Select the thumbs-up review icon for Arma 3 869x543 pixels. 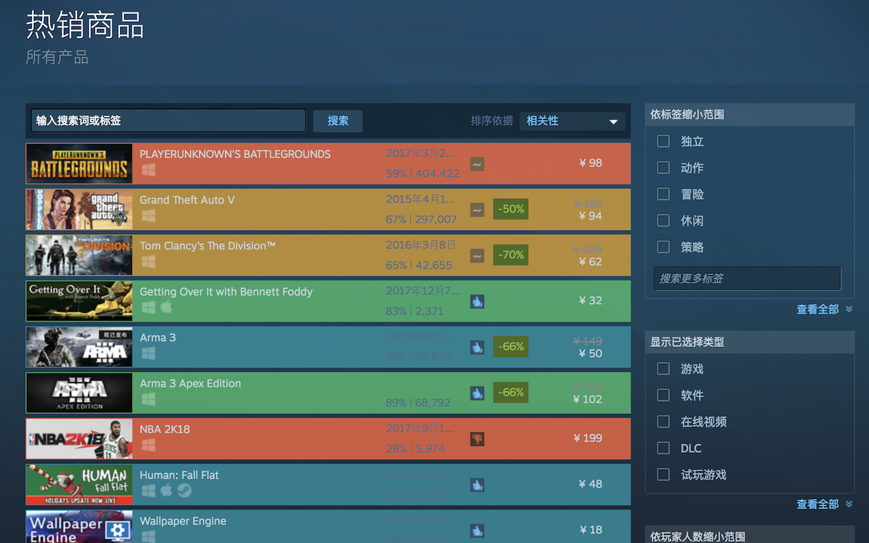(477, 347)
